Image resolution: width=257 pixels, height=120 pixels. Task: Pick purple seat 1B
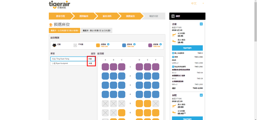pyautogui.click(x=113, y=67)
